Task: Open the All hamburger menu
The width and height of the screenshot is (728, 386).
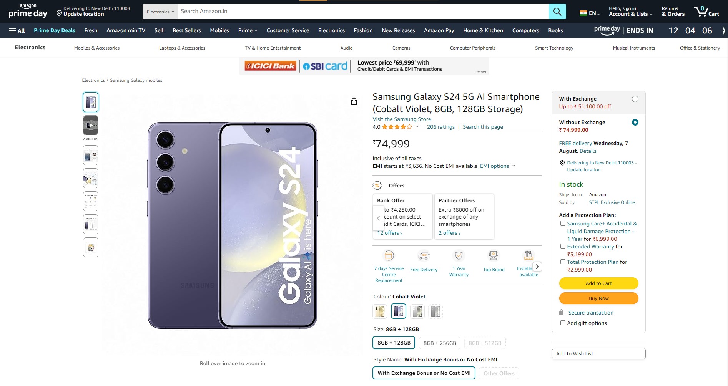Action: (x=17, y=30)
